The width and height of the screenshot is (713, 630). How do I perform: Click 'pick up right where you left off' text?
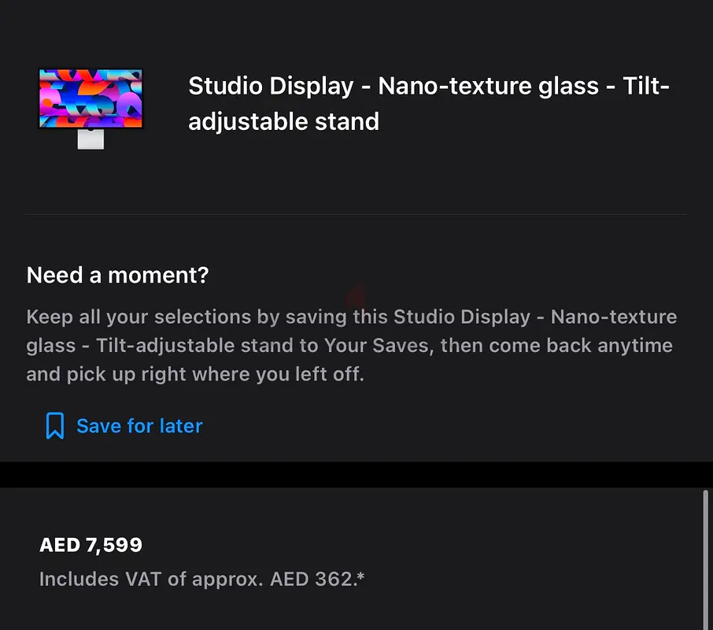coord(215,374)
